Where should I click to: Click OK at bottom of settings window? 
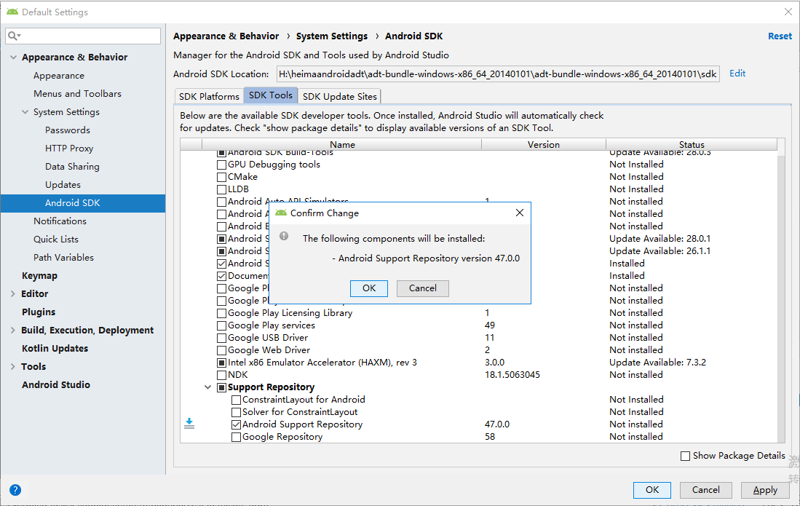tap(652, 490)
